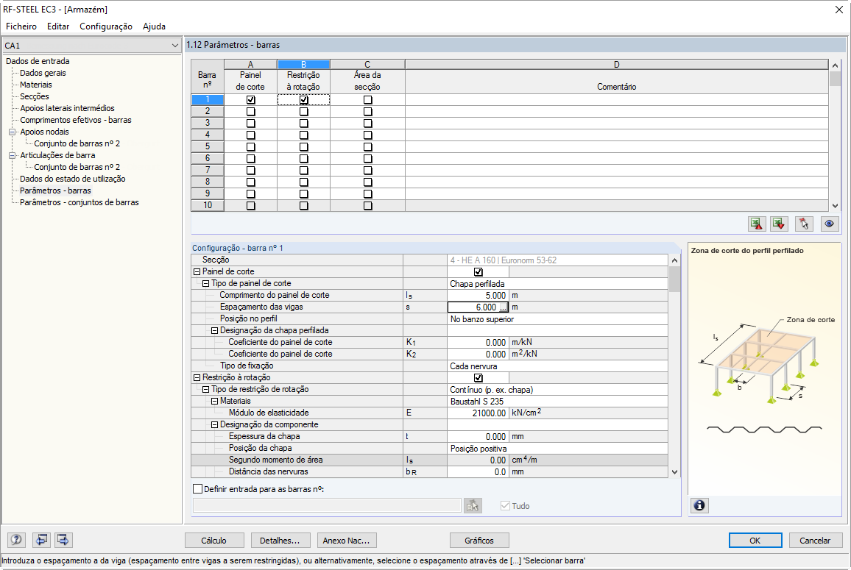Enable Restrição à rotação for bar 3
The height and width of the screenshot is (570, 851).
303,124
